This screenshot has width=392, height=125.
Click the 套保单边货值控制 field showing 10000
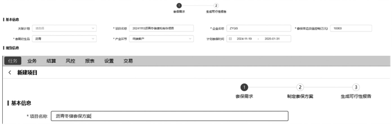(351, 28)
